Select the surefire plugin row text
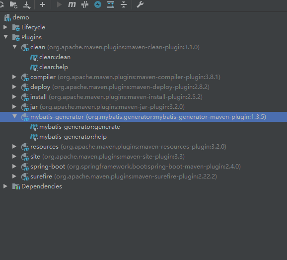 tap(124, 176)
